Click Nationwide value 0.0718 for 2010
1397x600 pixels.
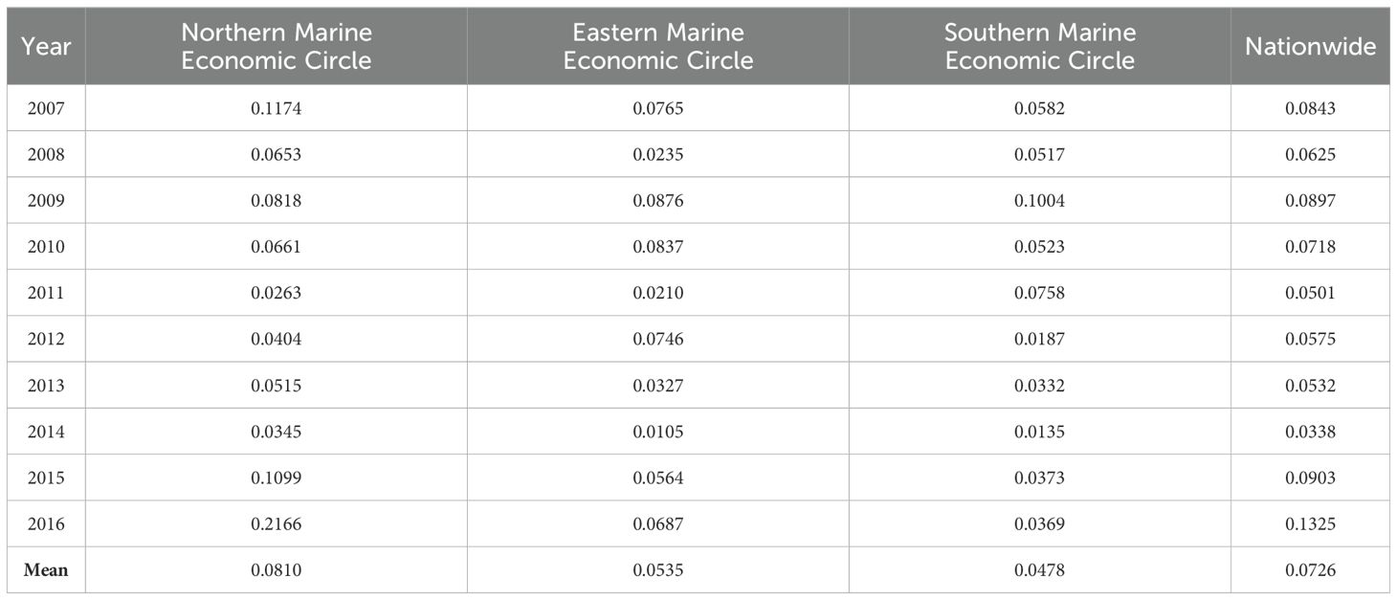tap(1310, 247)
